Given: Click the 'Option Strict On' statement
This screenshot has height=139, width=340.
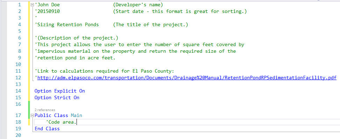Looking at the screenshot, I should click(x=57, y=97).
